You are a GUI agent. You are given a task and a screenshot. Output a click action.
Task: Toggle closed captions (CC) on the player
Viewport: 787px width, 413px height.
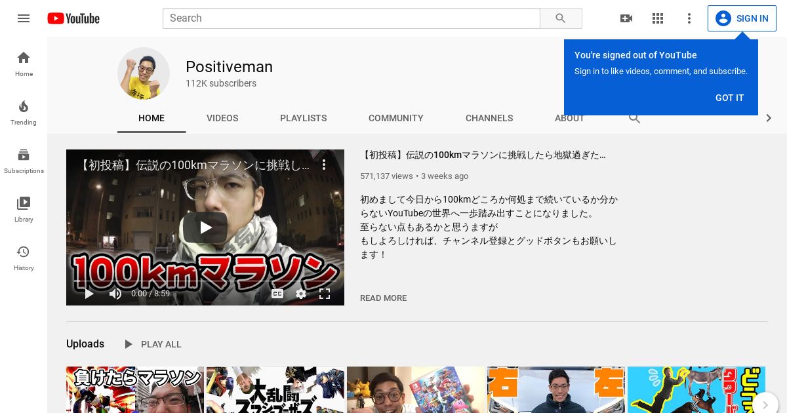tap(277, 294)
